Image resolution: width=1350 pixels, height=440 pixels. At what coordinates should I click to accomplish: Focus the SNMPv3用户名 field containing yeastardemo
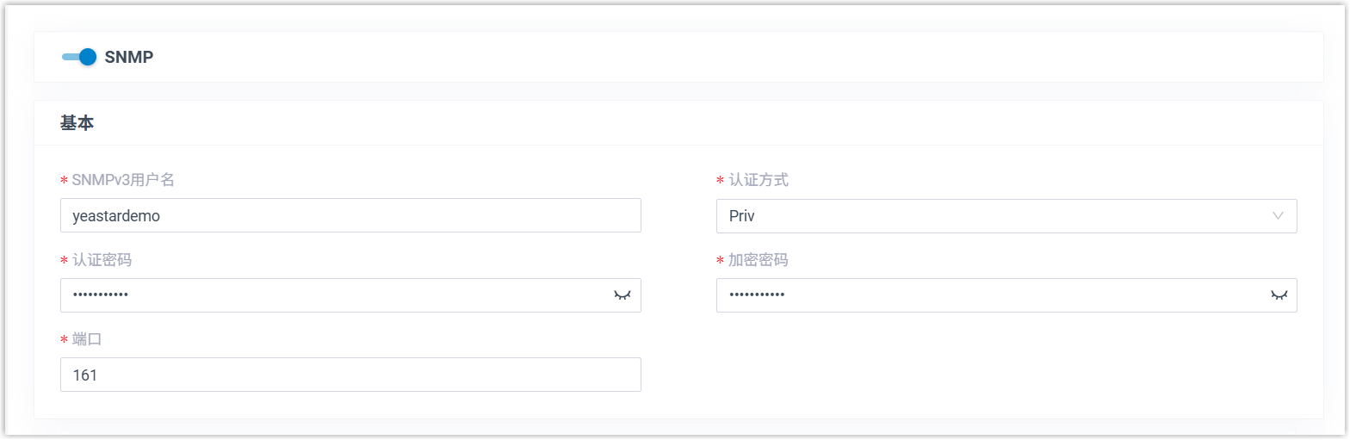344,216
